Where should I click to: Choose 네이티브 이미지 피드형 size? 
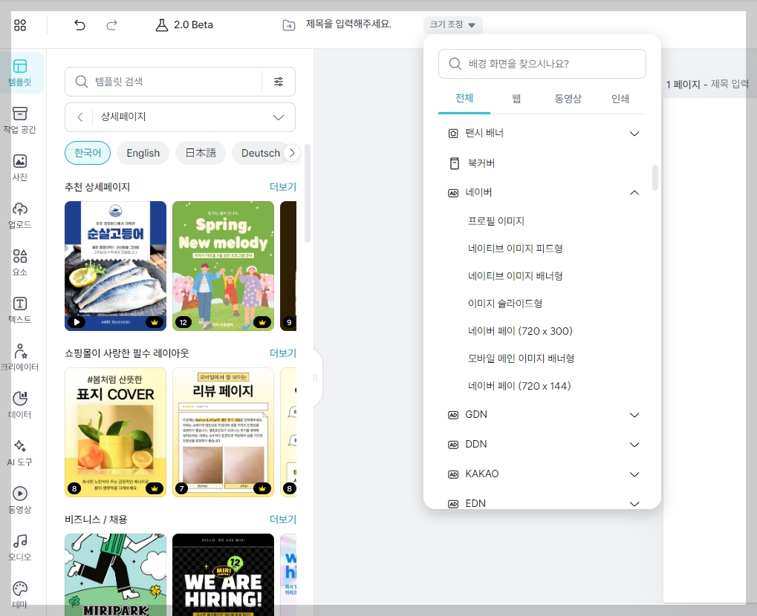[x=515, y=249]
